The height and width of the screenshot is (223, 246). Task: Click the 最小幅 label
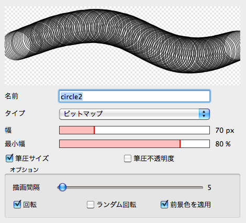pos(15,144)
